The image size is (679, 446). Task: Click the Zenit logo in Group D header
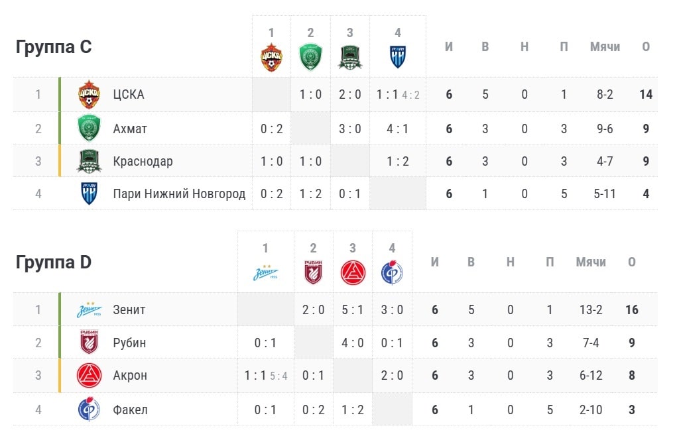(265, 273)
